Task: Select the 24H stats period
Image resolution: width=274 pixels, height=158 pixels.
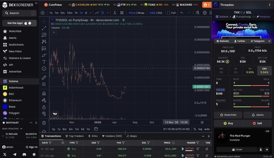Action: pyautogui.click(x=264, y=70)
